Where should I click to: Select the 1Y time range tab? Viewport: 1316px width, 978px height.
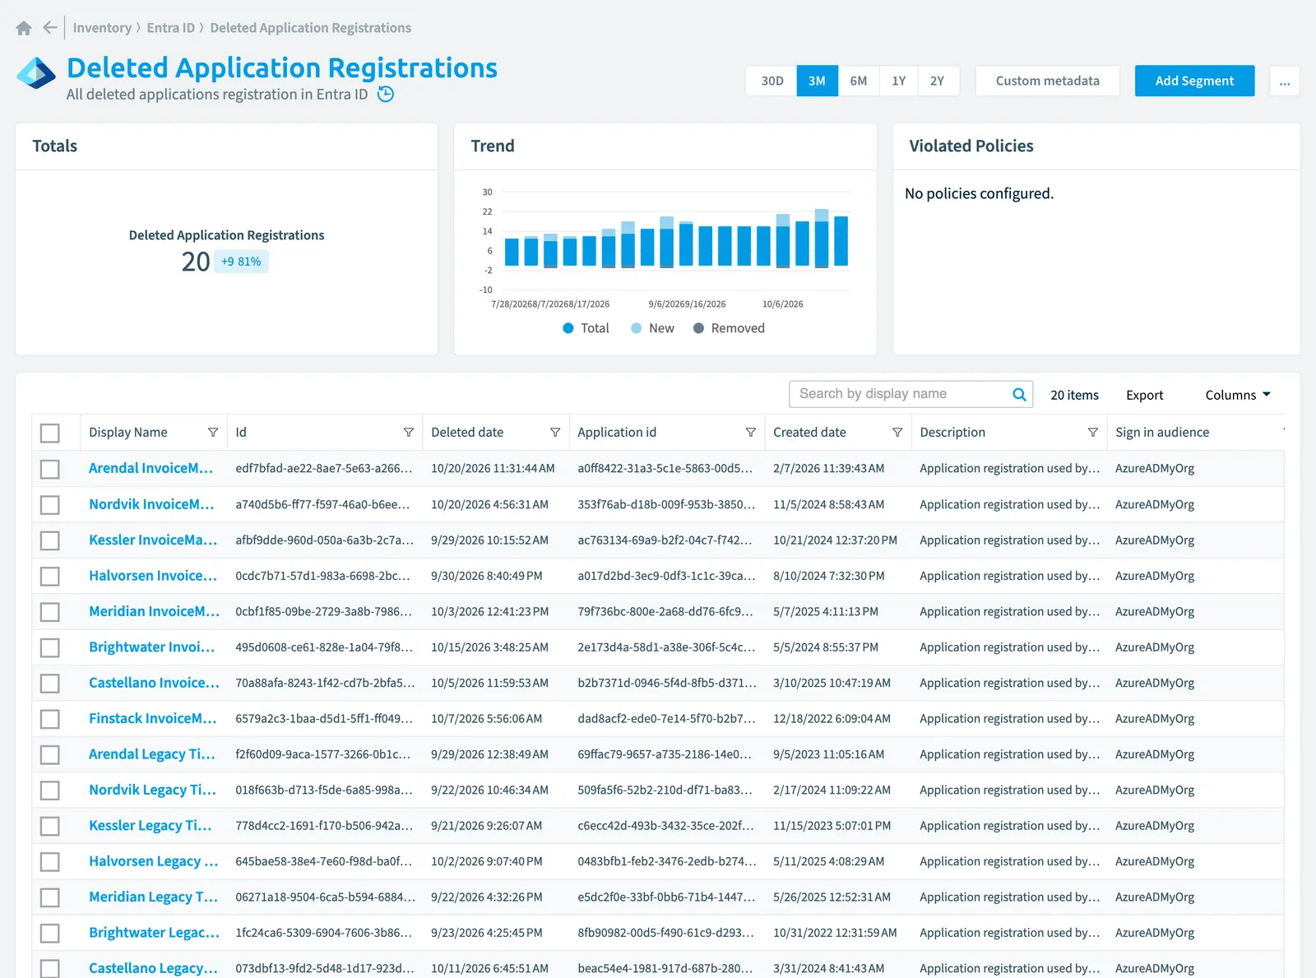[898, 81]
